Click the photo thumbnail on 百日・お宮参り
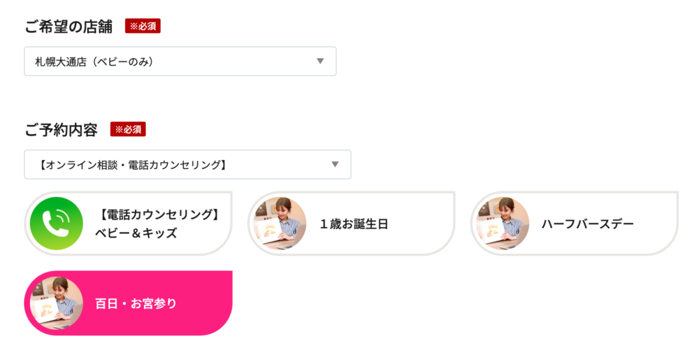 (x=57, y=303)
